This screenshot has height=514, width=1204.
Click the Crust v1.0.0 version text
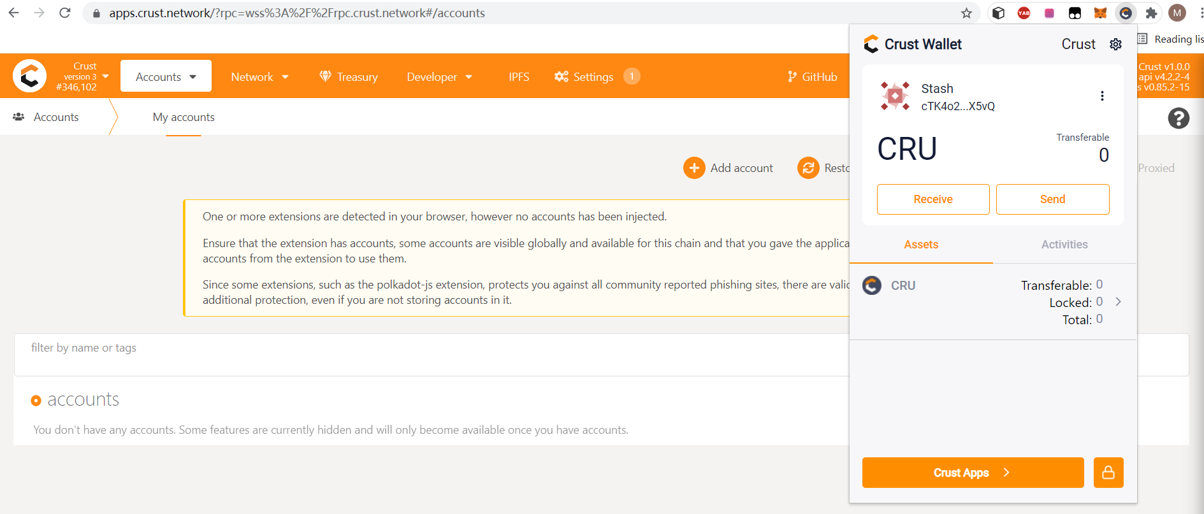1164,66
